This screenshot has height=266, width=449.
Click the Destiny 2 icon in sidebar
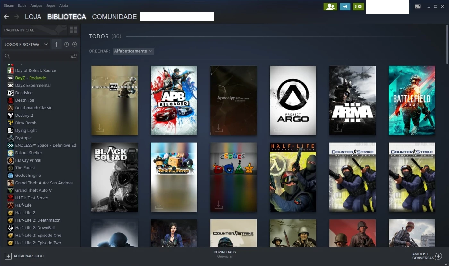[x=11, y=115]
